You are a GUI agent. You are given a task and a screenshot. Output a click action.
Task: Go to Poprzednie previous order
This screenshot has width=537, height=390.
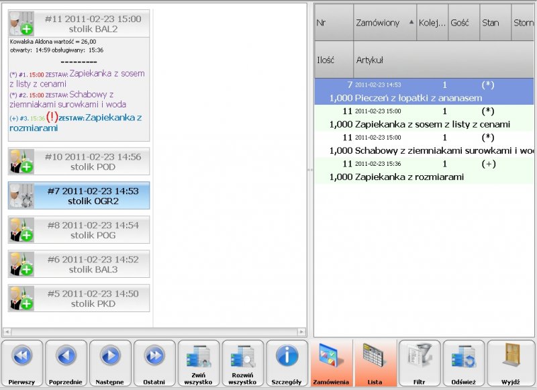(66, 363)
